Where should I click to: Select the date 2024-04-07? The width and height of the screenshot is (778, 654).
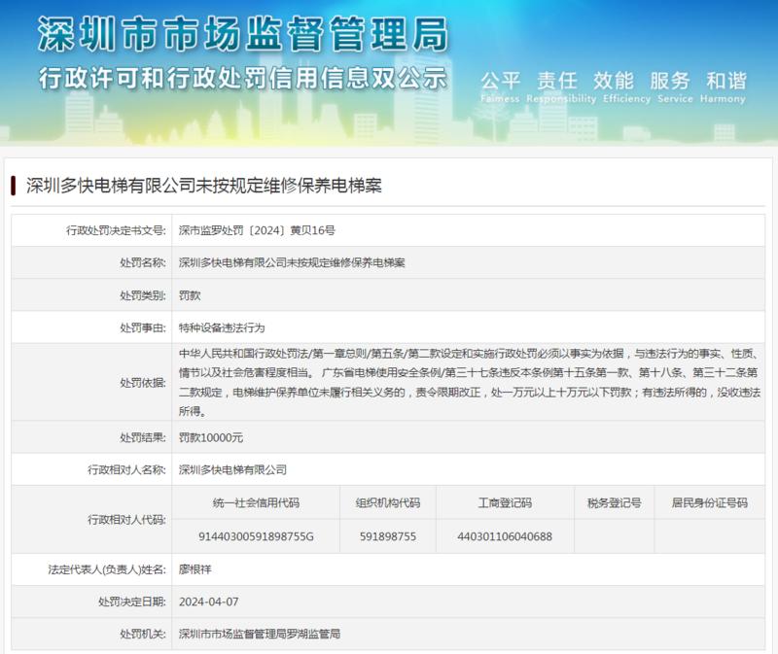(208, 602)
